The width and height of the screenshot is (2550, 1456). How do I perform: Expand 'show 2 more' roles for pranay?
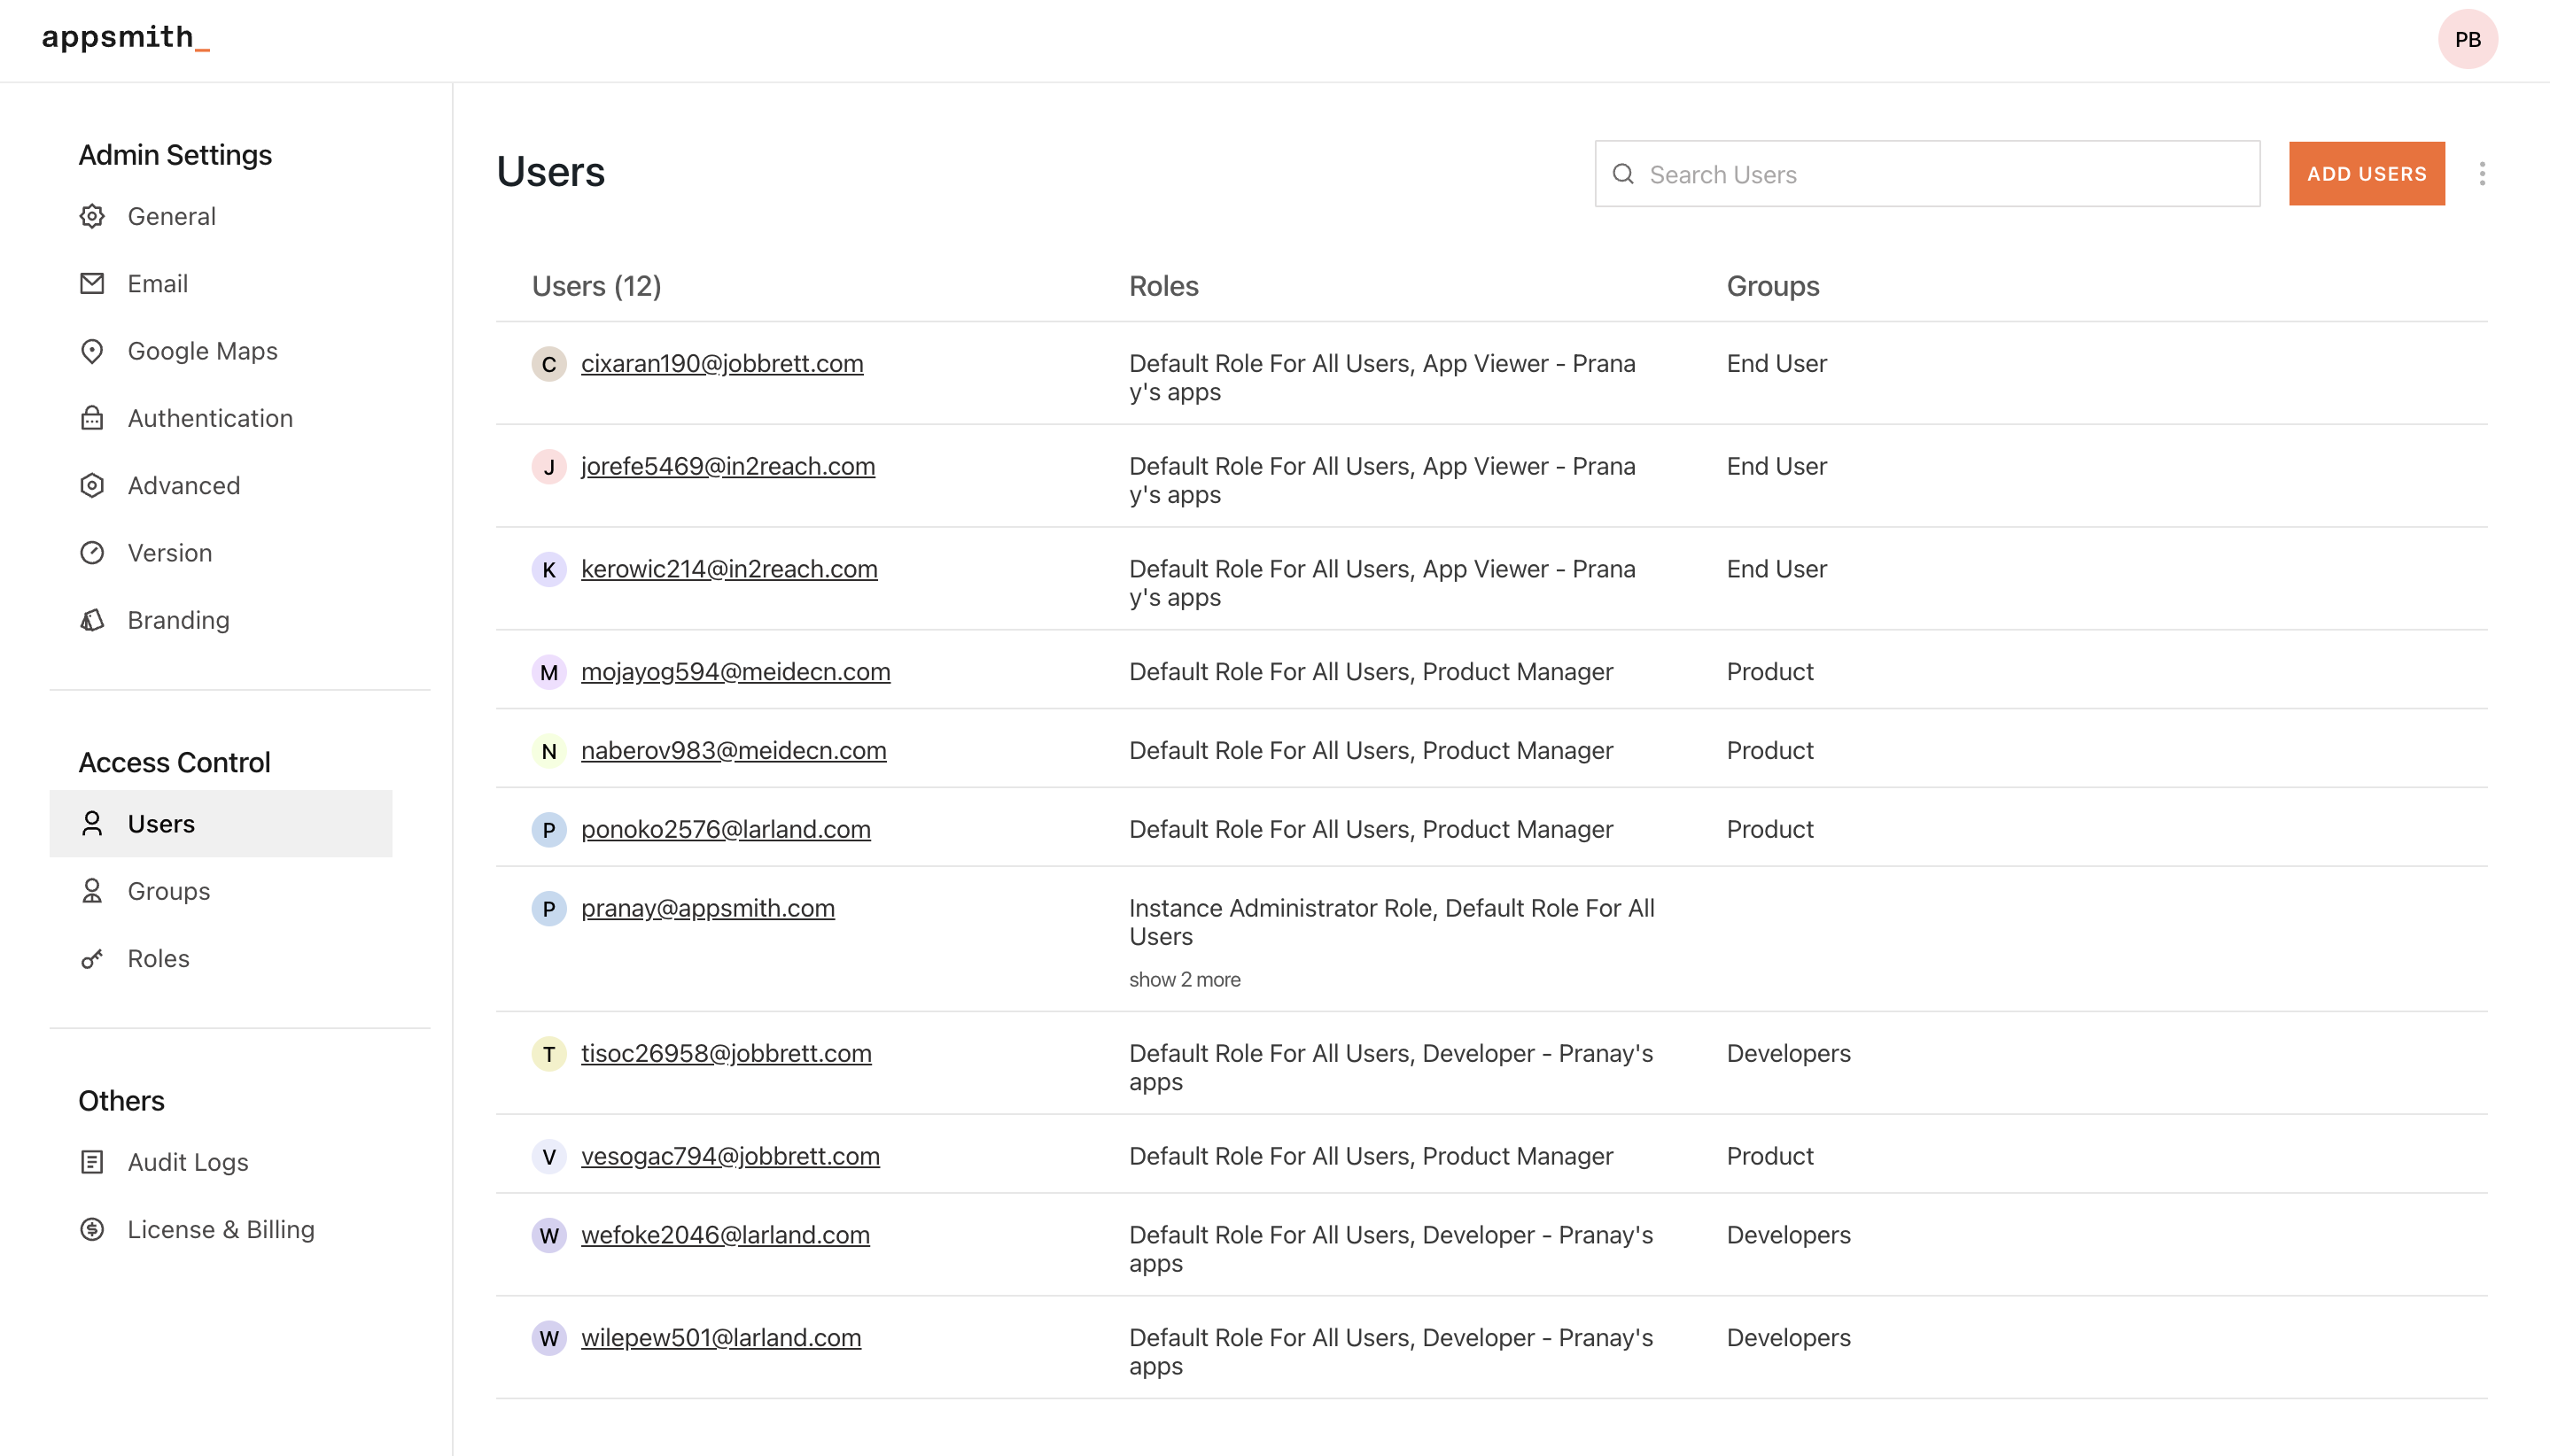click(1185, 980)
